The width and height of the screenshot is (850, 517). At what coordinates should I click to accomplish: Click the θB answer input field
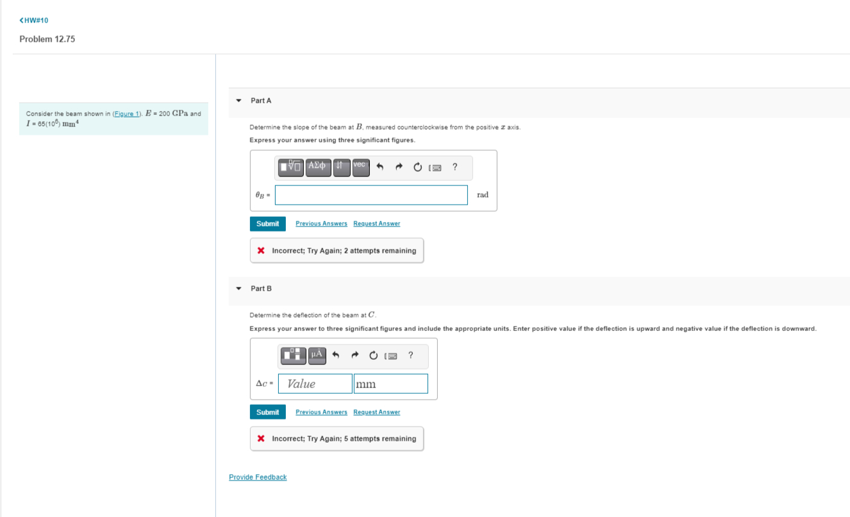point(371,195)
